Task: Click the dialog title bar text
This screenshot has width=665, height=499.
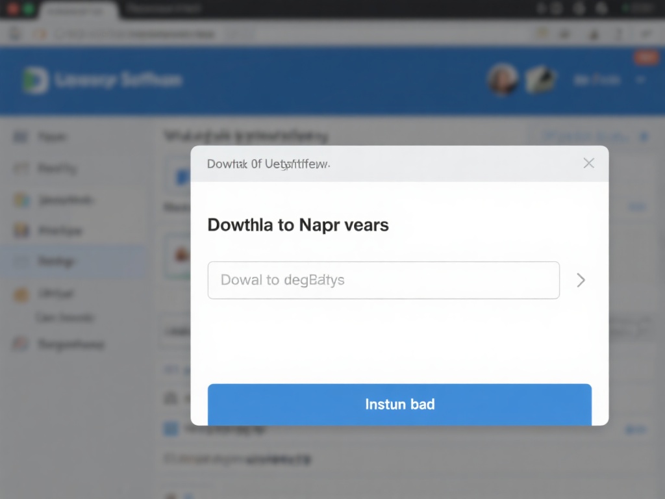Action: point(268,164)
